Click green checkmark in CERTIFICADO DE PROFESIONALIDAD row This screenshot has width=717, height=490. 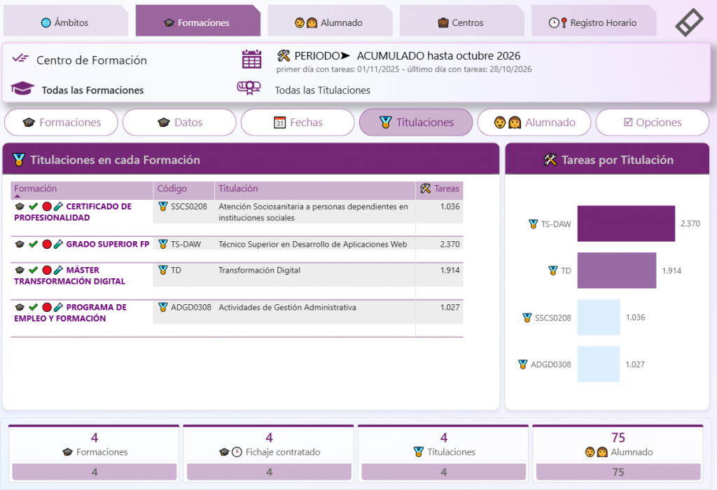(33, 207)
